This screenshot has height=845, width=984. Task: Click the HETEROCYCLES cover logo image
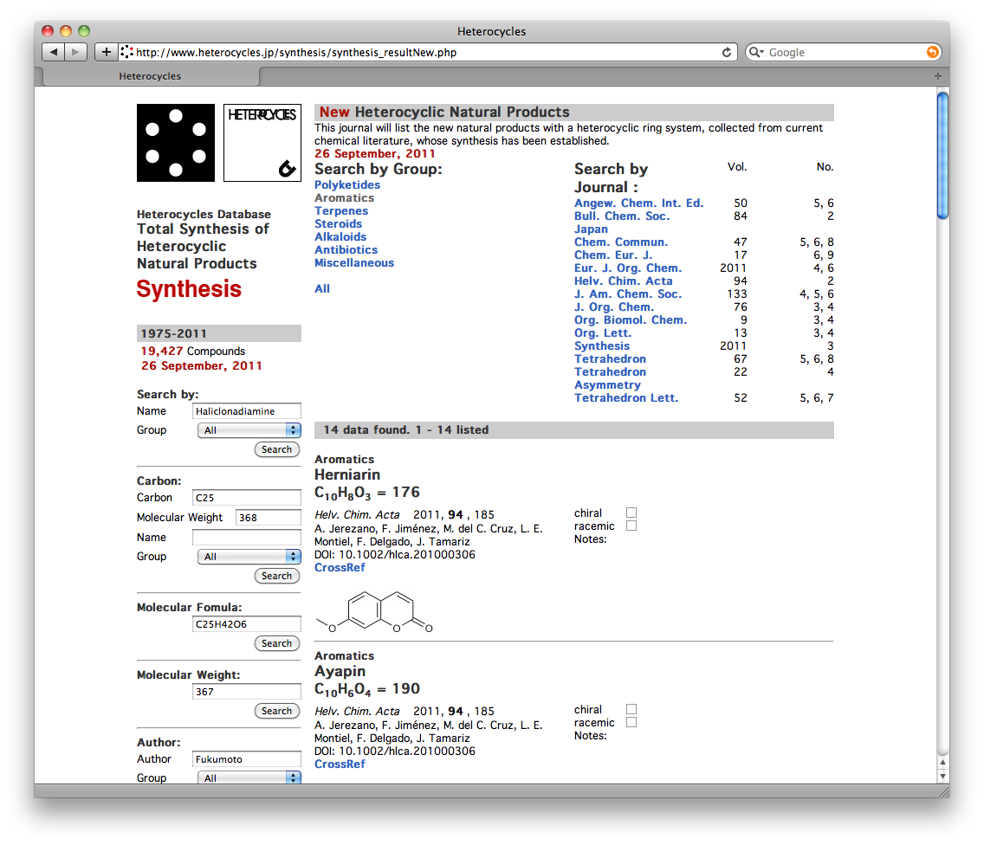click(262, 142)
